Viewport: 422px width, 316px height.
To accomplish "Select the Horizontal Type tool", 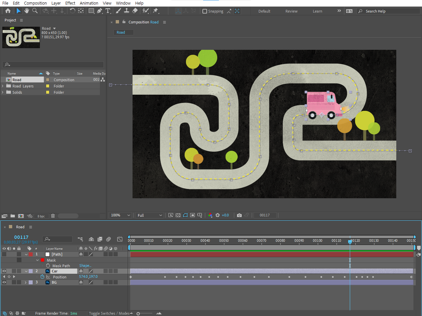I will pos(108,11).
